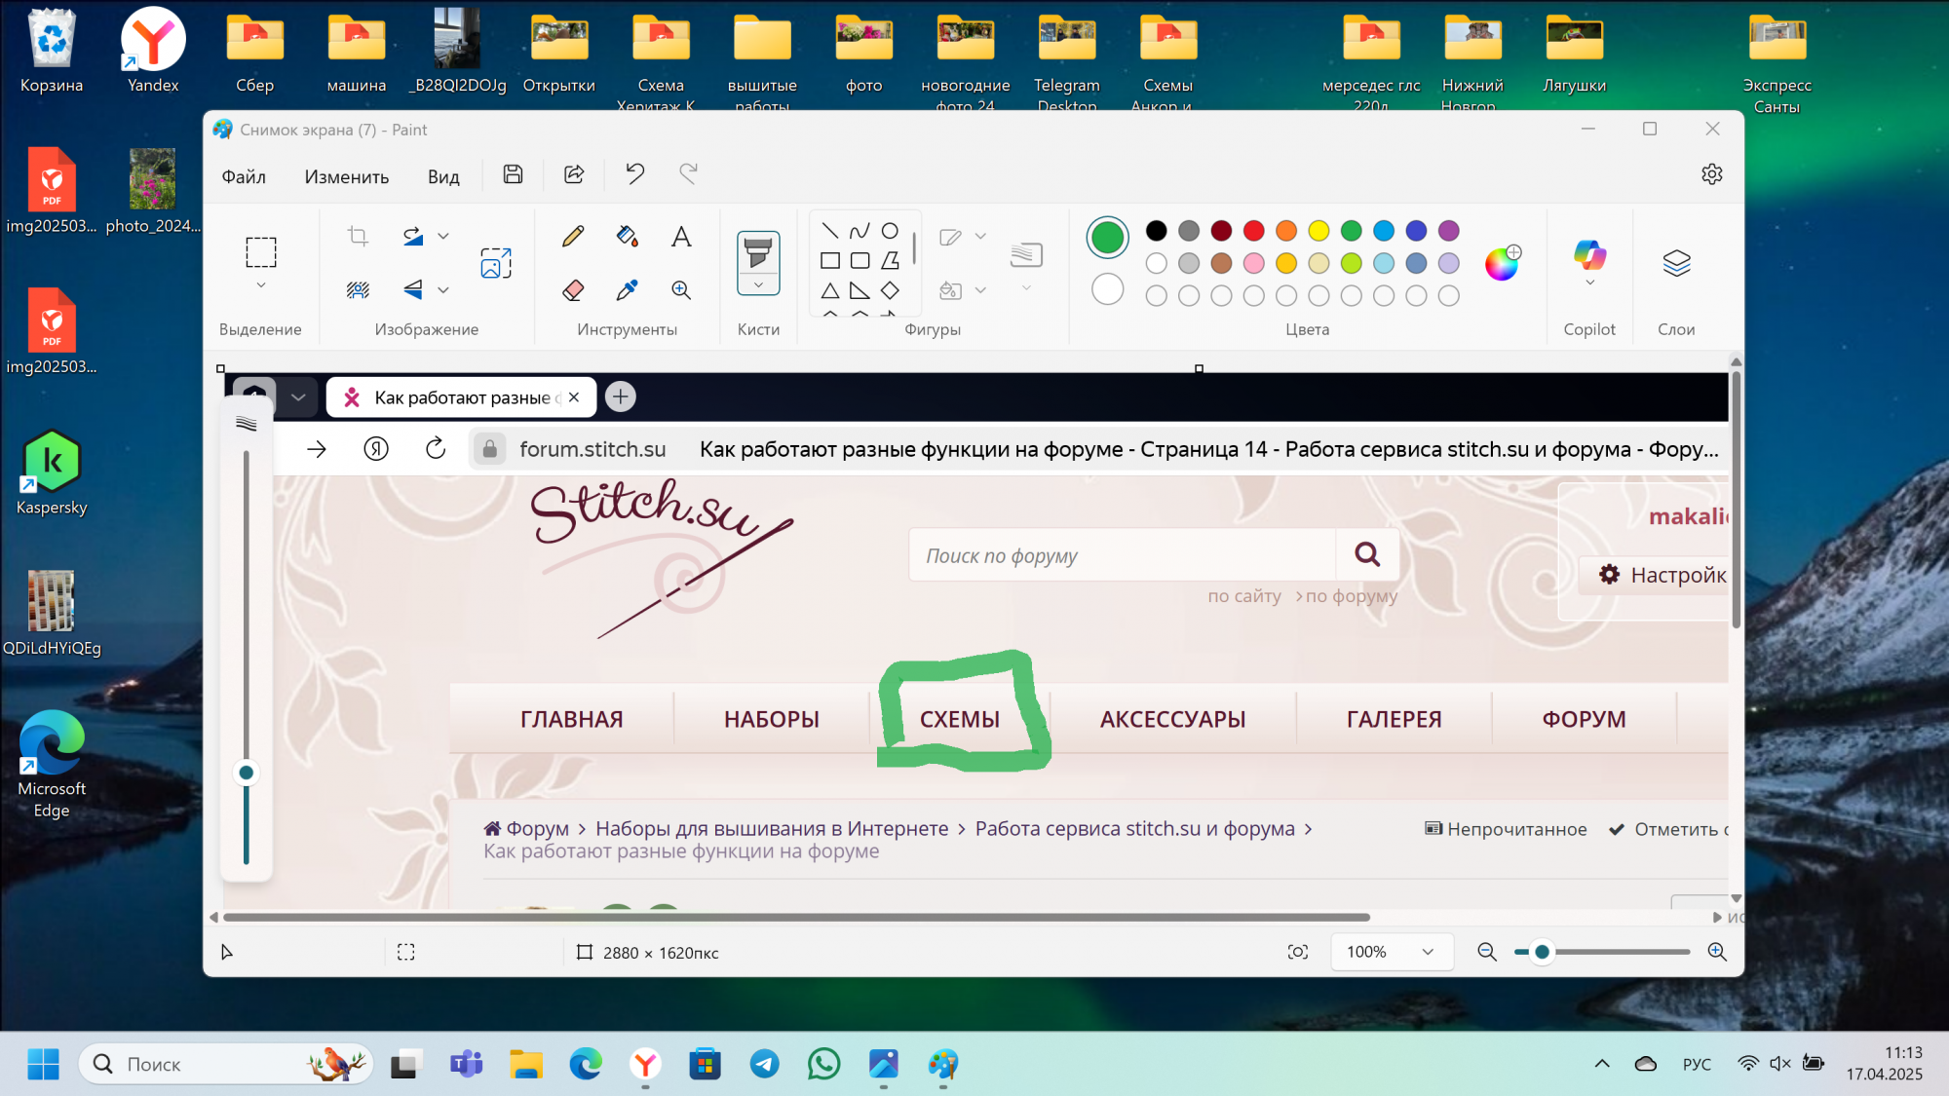1949x1096 pixels.
Task: Select the Text tool
Action: pos(681,236)
